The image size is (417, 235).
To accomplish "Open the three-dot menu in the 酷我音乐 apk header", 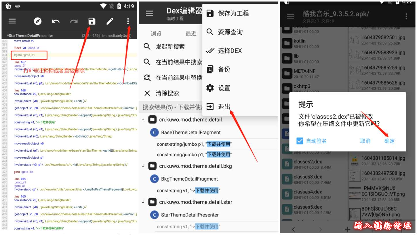I will click(406, 16).
